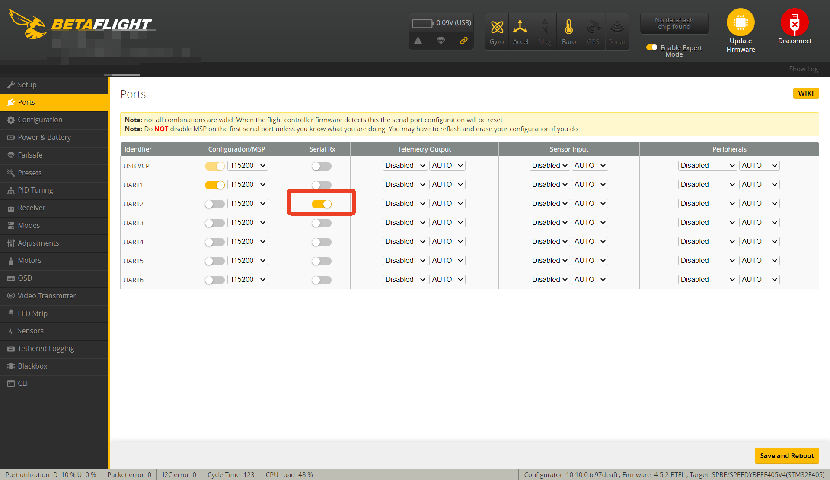Expand UART4 Peripherals Disabled dropdown

click(707, 242)
